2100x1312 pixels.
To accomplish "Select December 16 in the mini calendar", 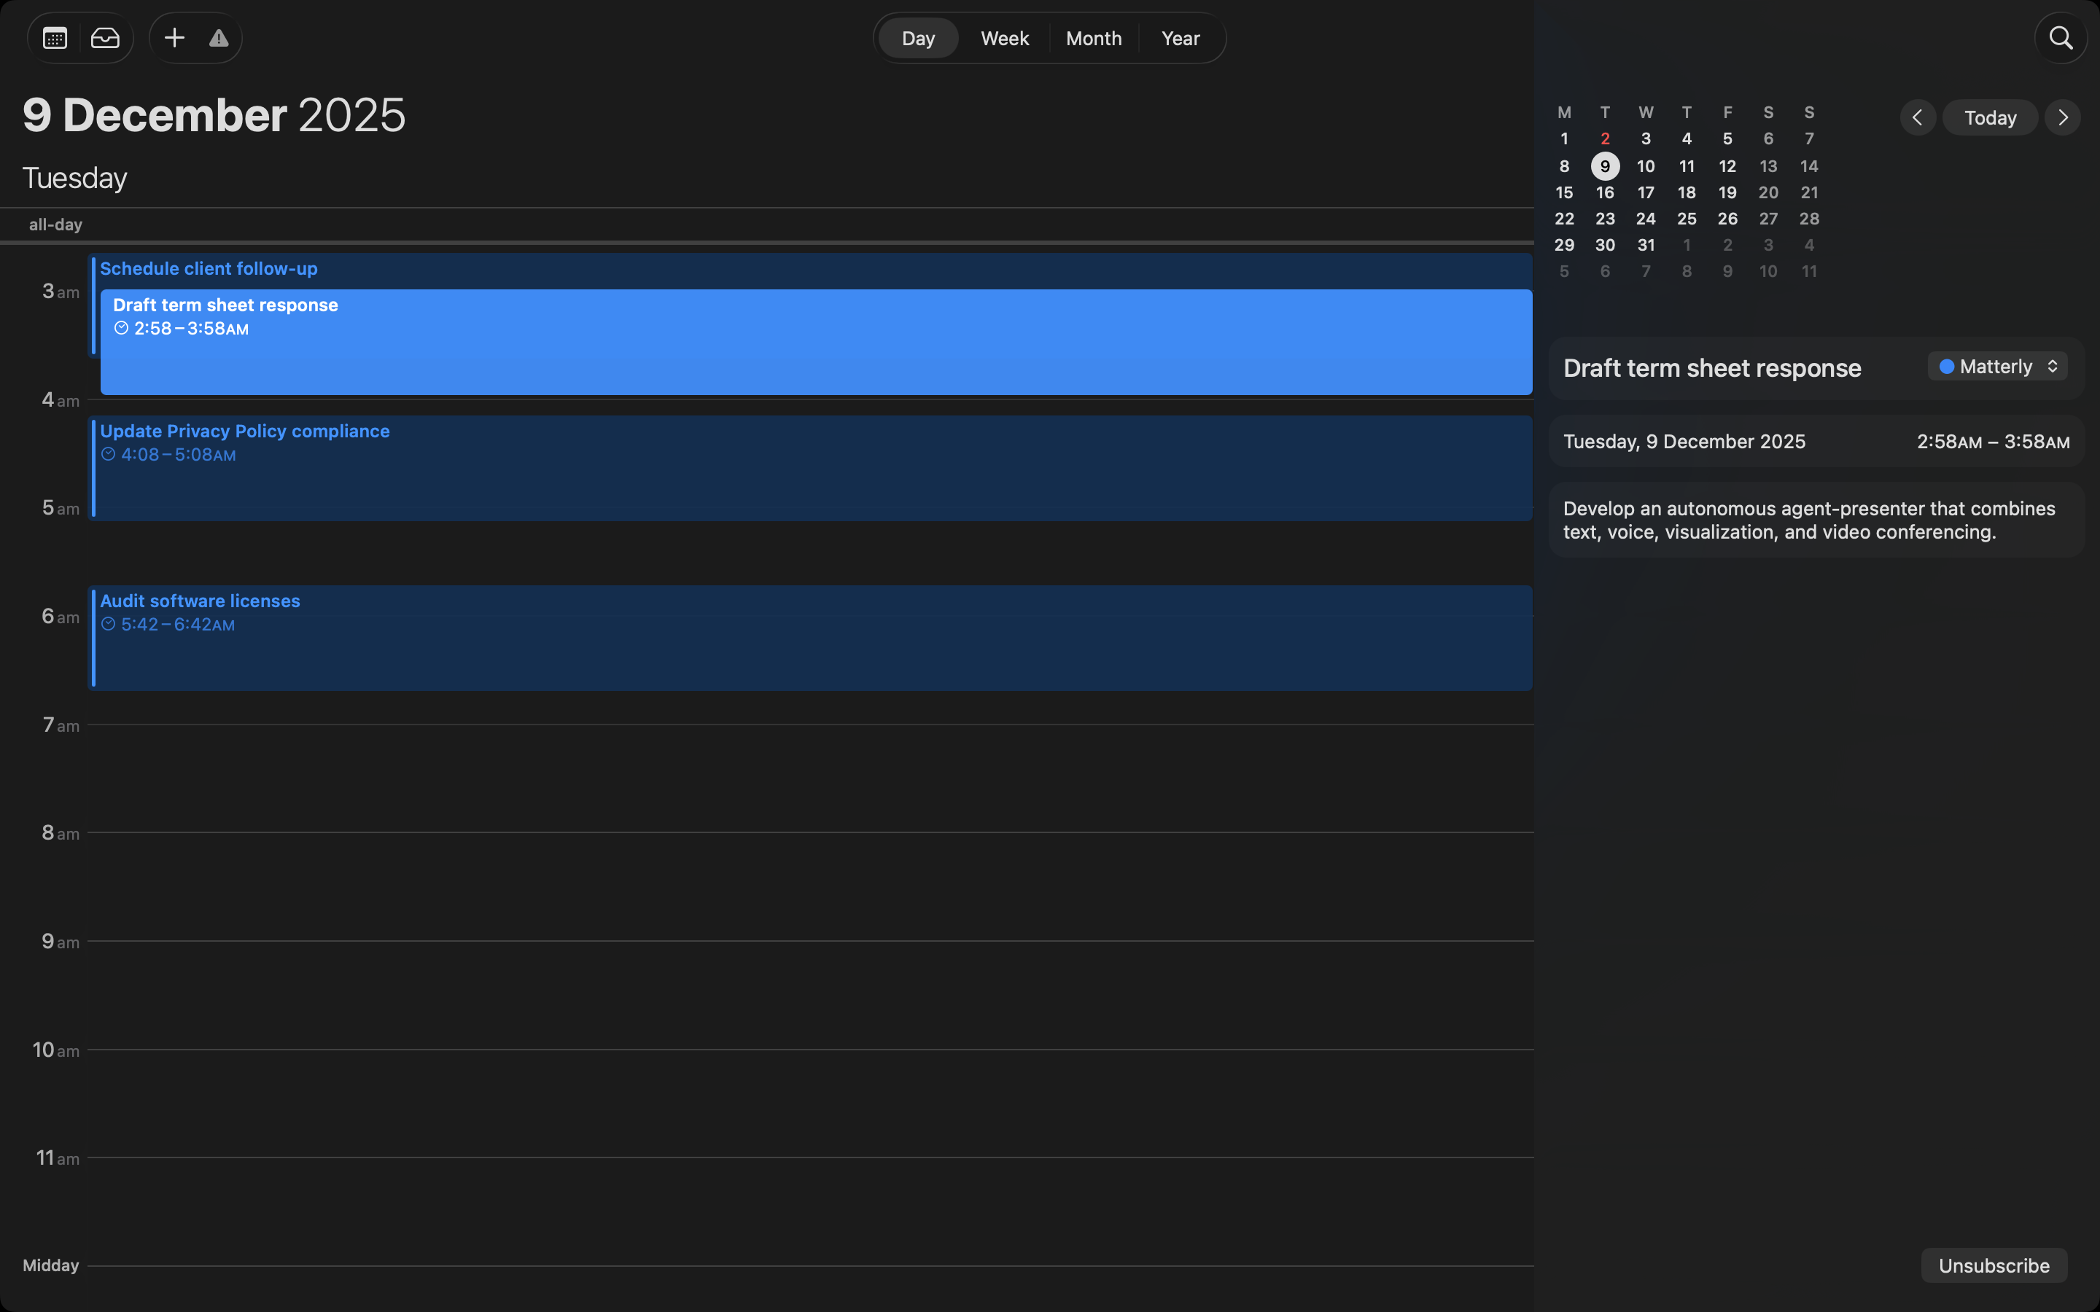I will click(x=1604, y=192).
